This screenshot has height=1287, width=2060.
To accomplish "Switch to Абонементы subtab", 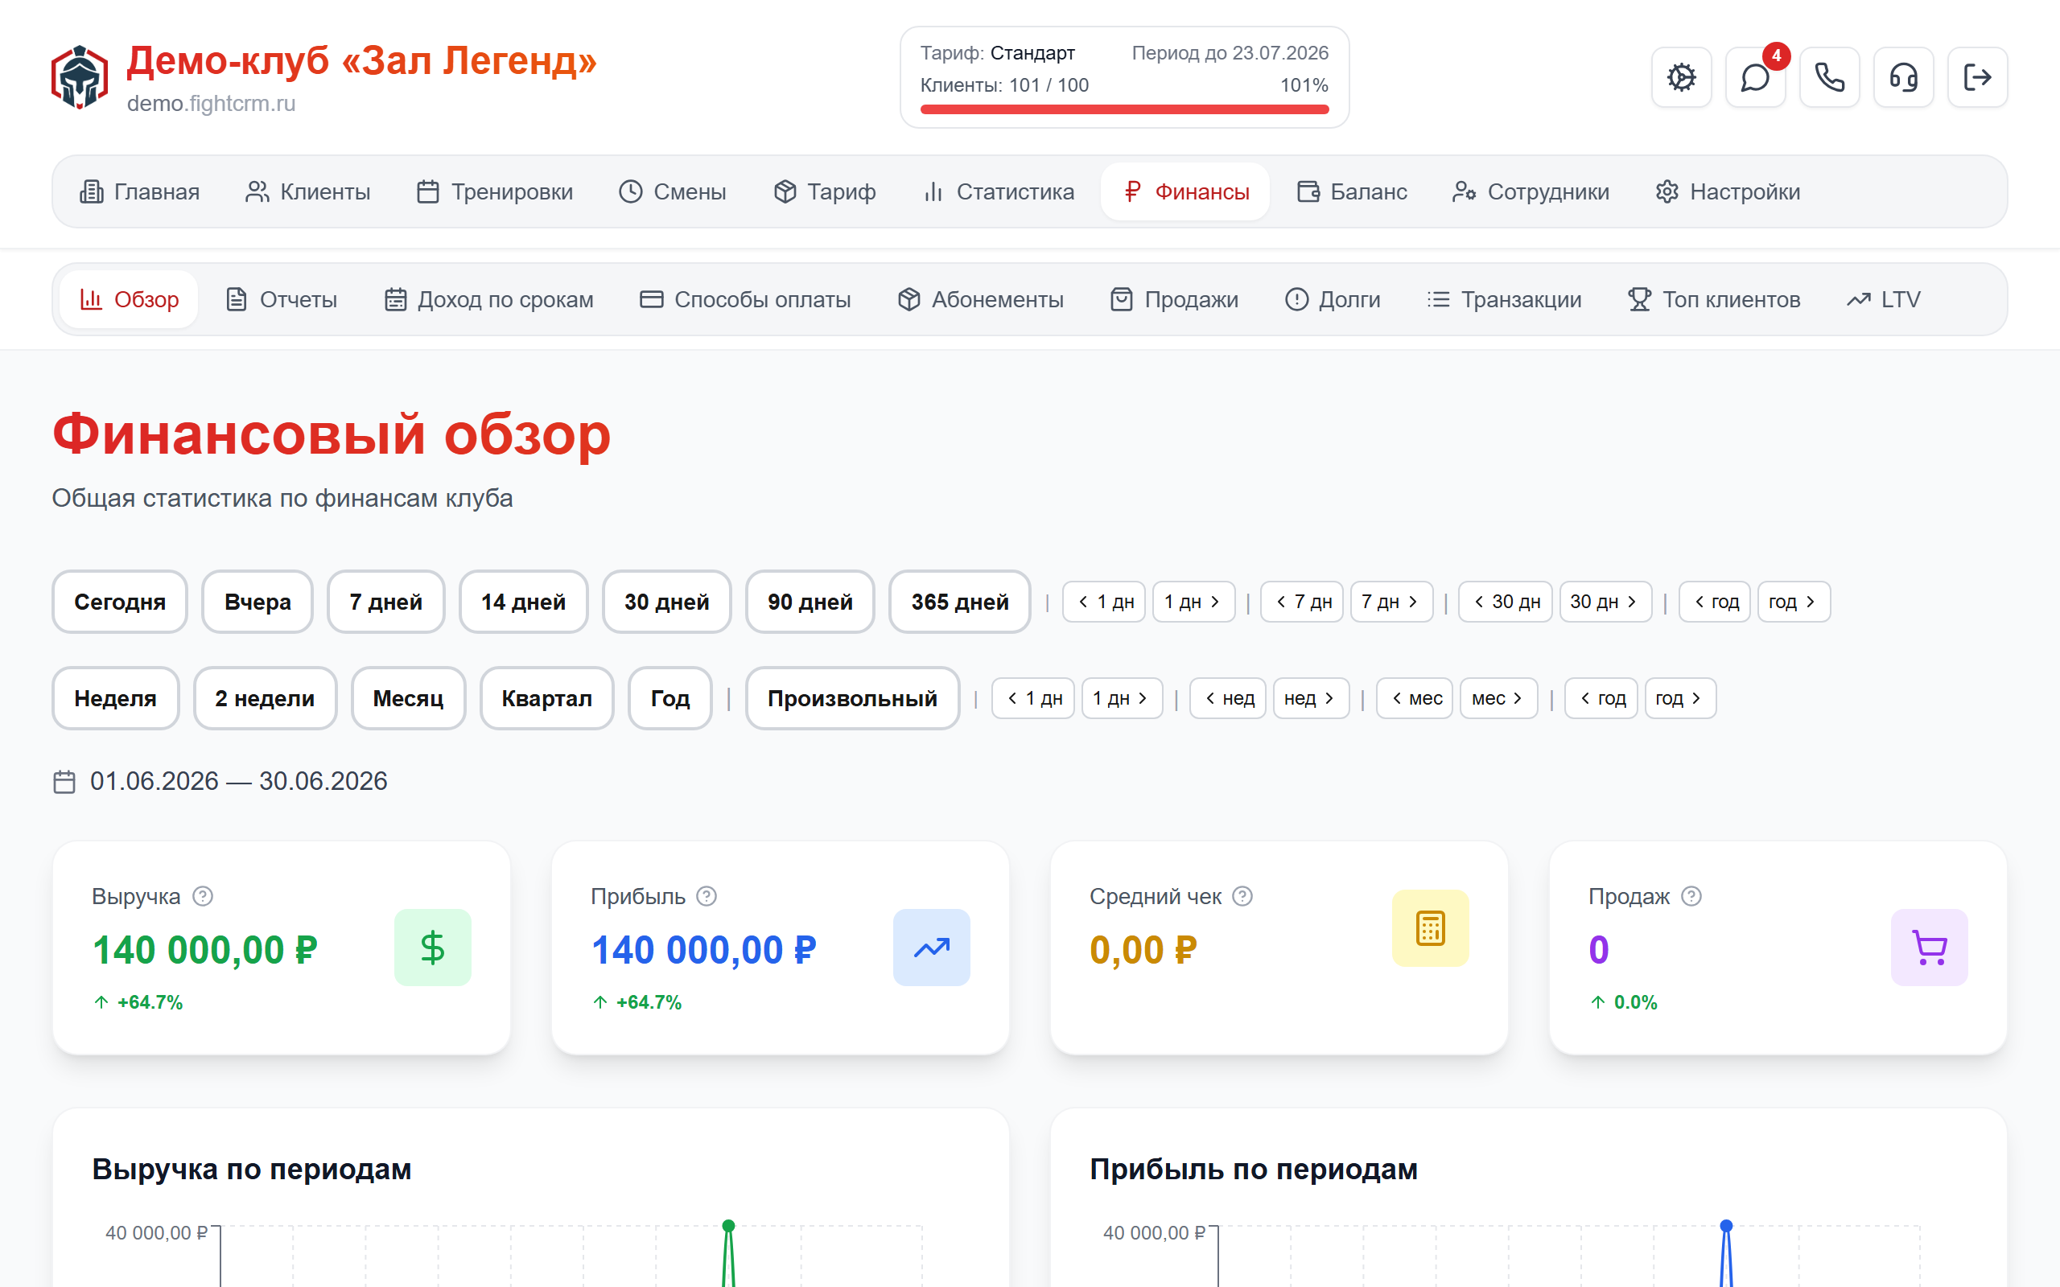I will point(981,299).
